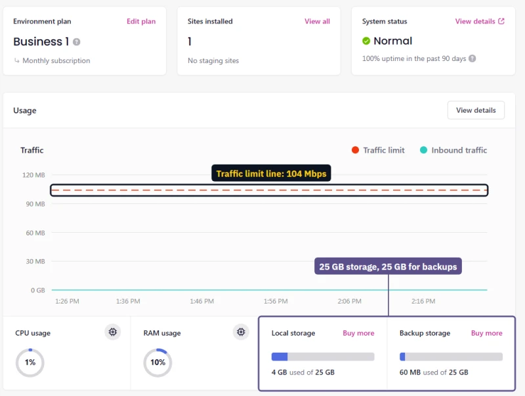
Task: Click the 'Usage' section heading
Action: click(25, 110)
